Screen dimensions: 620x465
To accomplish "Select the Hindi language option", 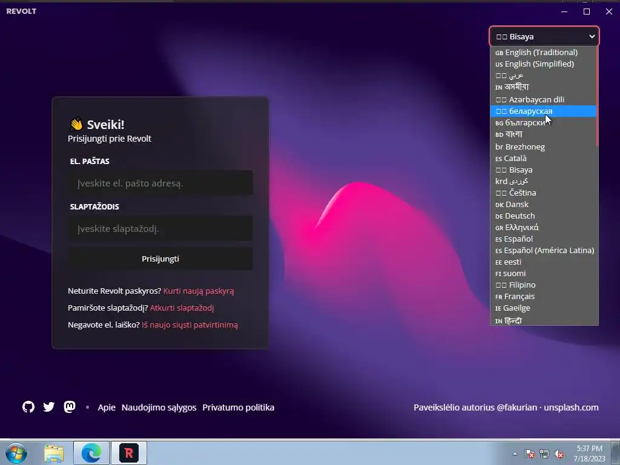I will coord(543,320).
